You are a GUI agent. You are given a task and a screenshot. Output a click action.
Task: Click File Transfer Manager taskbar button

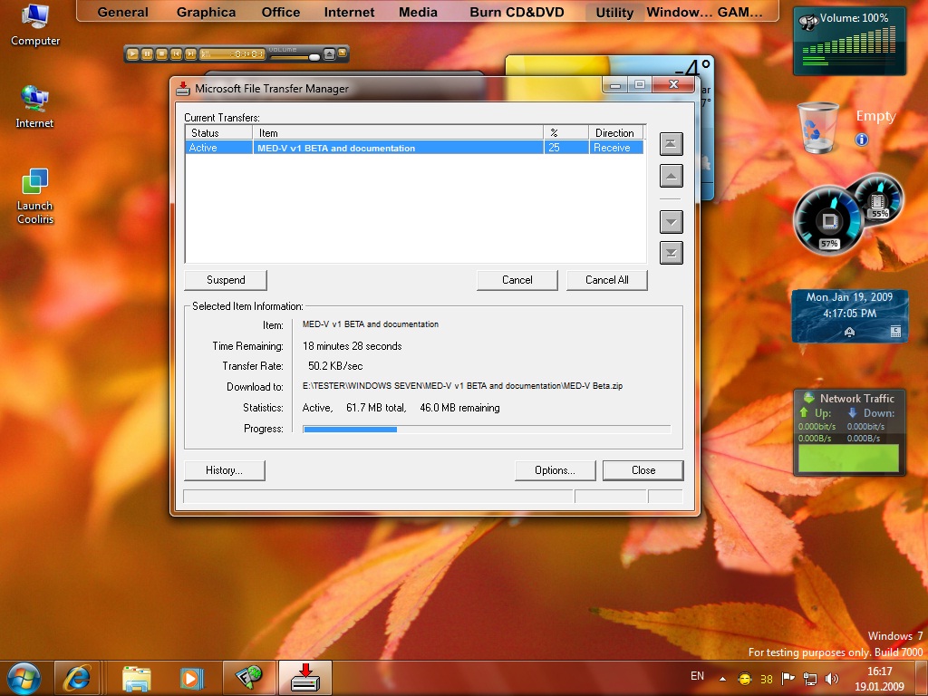(305, 678)
